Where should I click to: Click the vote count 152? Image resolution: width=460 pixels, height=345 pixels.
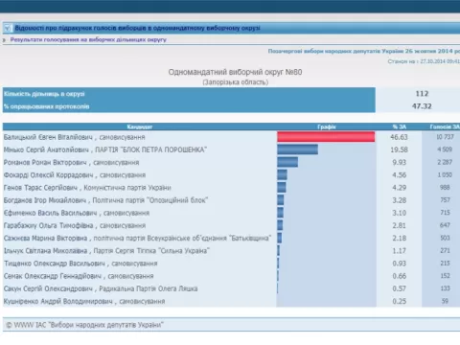(x=445, y=276)
